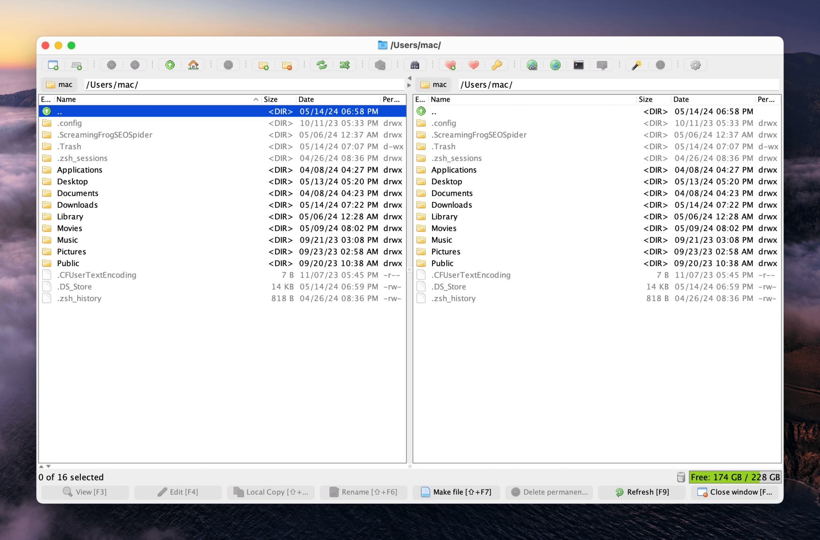Open preferences via the gear icon

(x=695, y=64)
